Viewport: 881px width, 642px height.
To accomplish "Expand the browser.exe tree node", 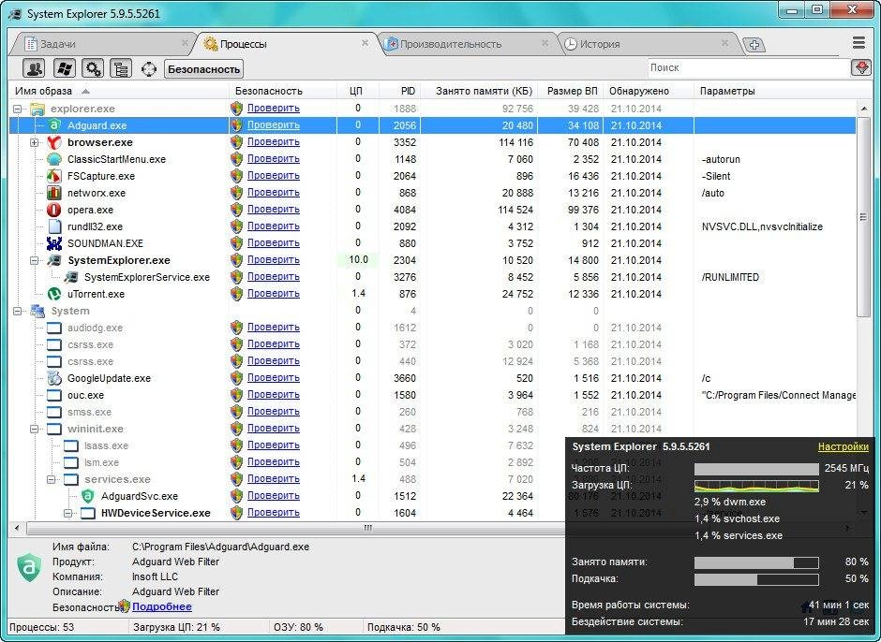I will (35, 142).
